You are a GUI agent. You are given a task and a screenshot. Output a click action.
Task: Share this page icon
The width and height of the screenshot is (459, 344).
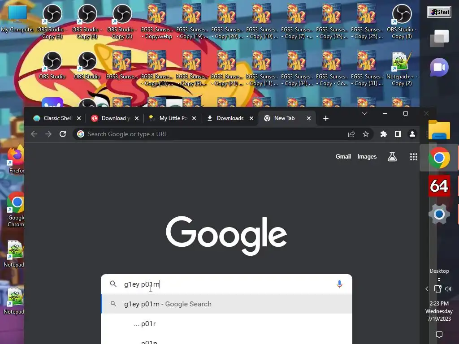pyautogui.click(x=351, y=134)
